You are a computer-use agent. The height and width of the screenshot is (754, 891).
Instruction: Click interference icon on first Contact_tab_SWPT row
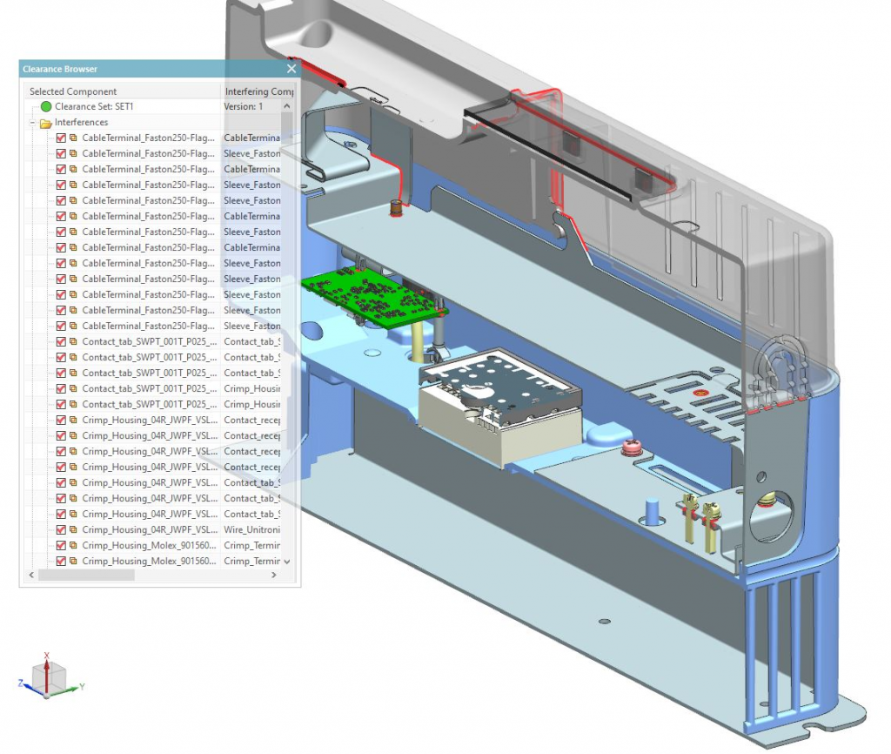pyautogui.click(x=74, y=342)
